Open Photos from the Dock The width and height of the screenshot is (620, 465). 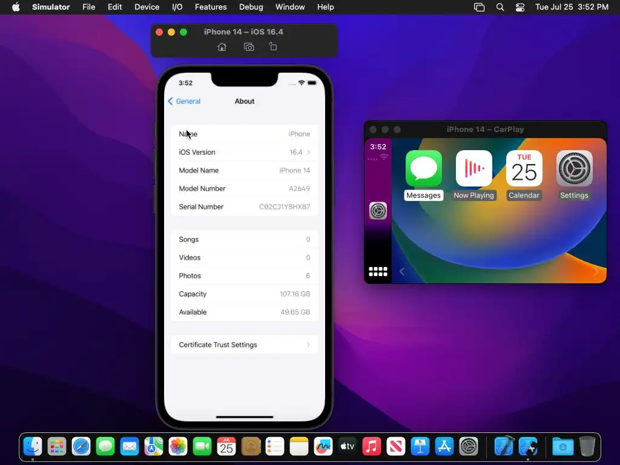pos(178,447)
